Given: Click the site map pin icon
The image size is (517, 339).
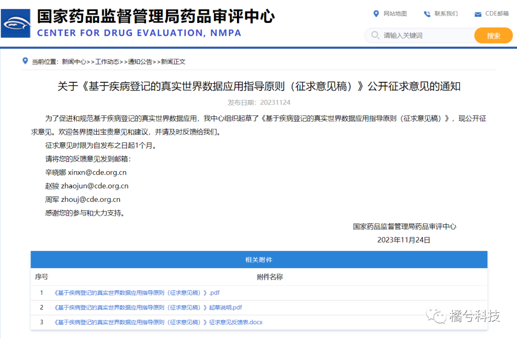Looking at the screenshot, I should 376,14.
